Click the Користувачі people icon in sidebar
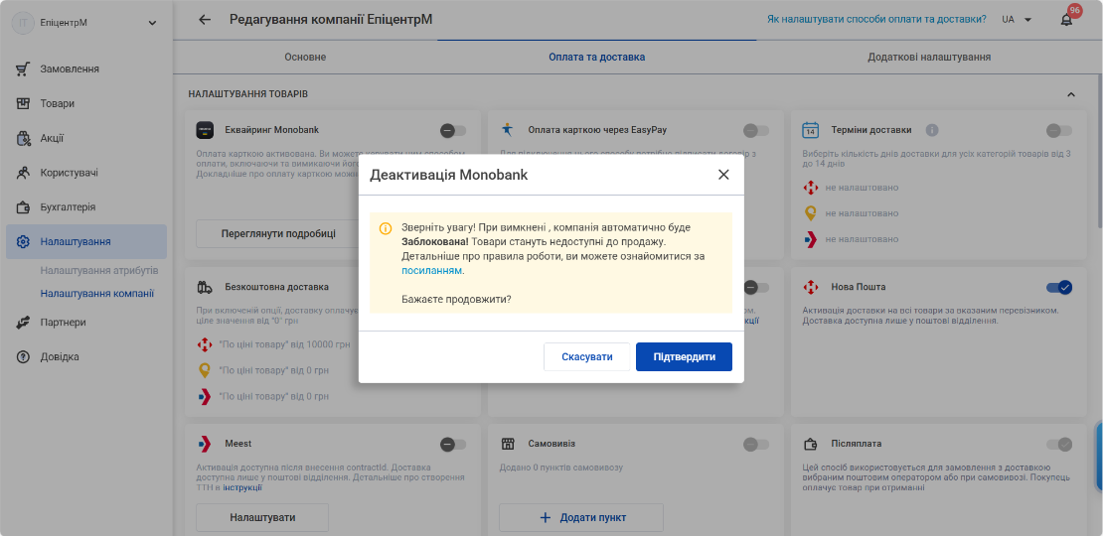 point(23,172)
